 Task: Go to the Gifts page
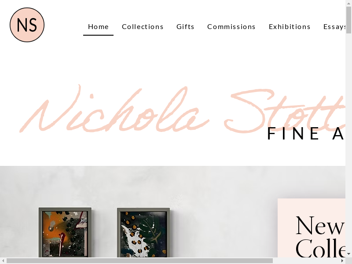tap(185, 27)
